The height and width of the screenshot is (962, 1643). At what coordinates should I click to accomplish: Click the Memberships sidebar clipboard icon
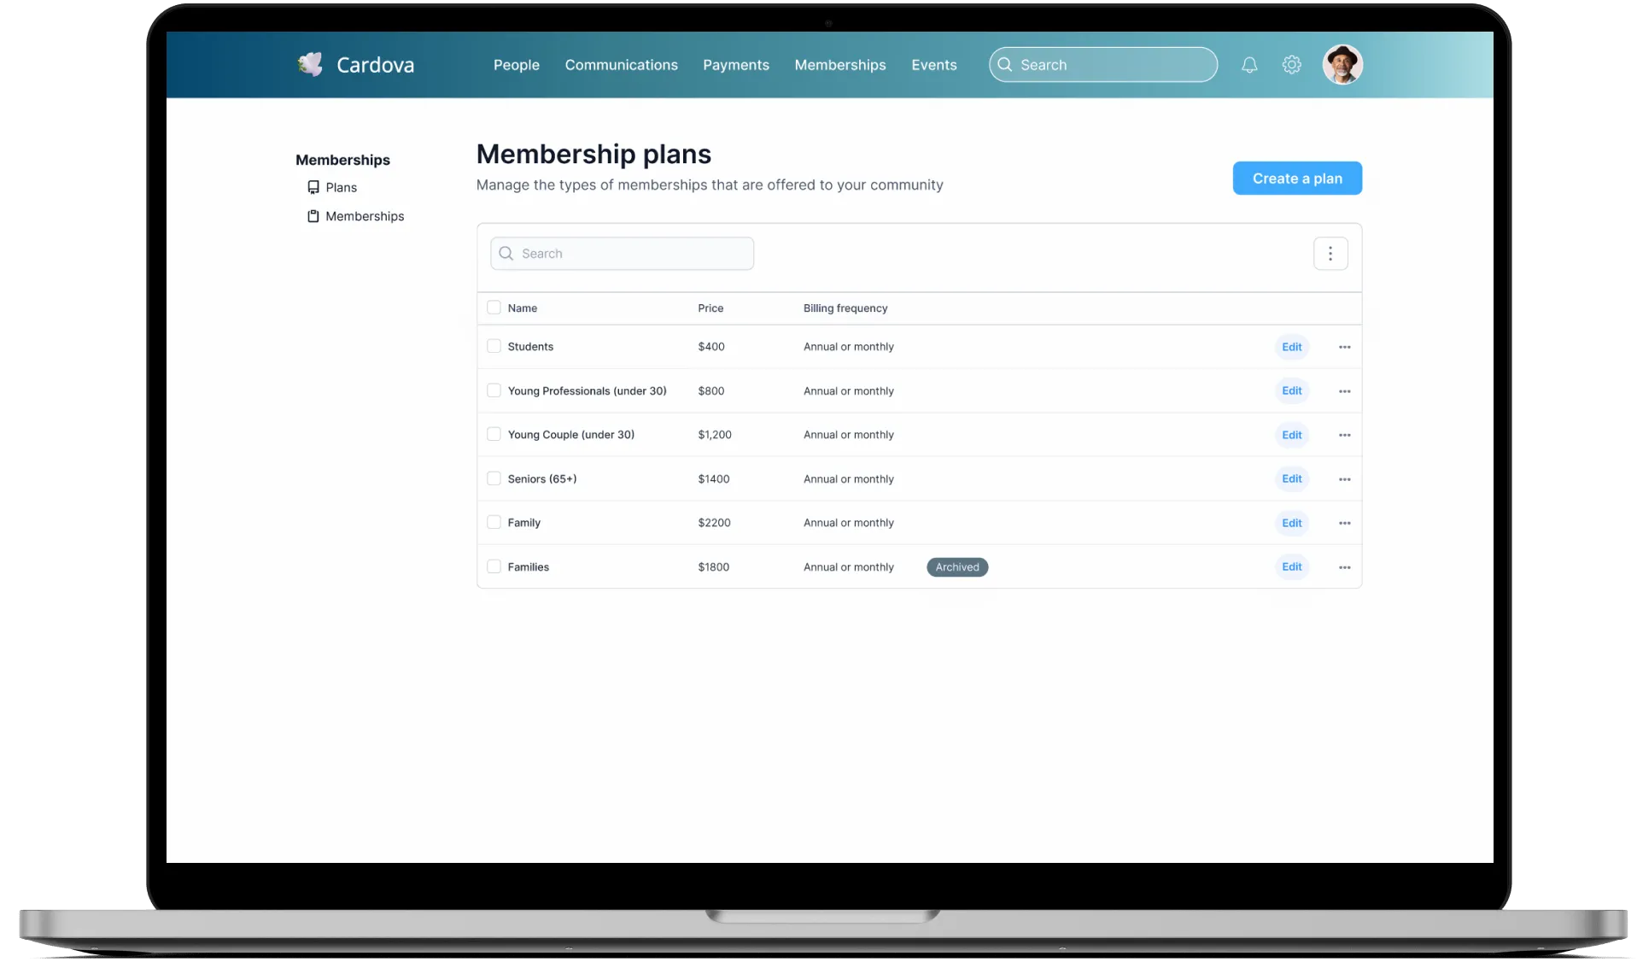pos(313,216)
